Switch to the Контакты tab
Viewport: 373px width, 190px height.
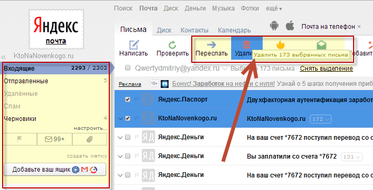(x=194, y=30)
